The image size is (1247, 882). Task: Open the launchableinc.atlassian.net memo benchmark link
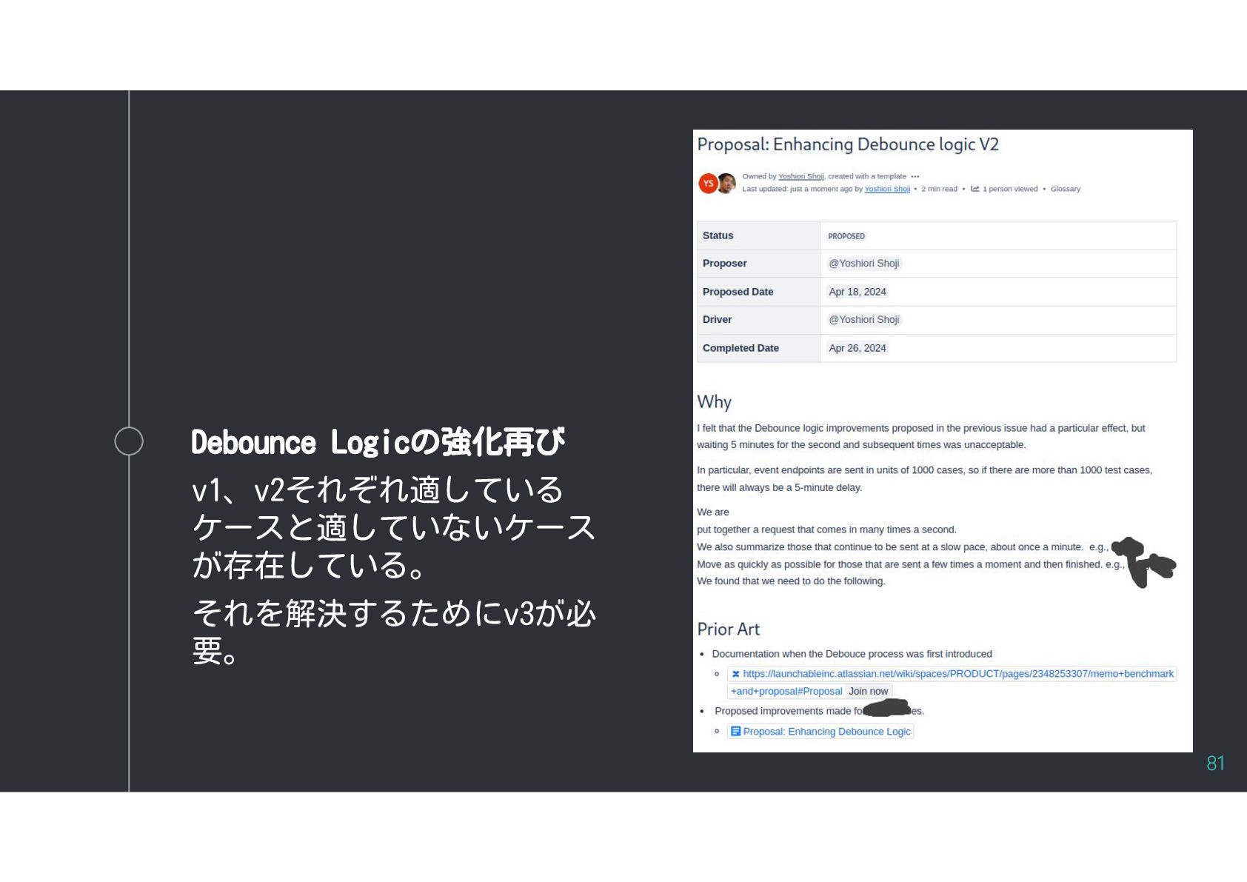click(x=952, y=682)
